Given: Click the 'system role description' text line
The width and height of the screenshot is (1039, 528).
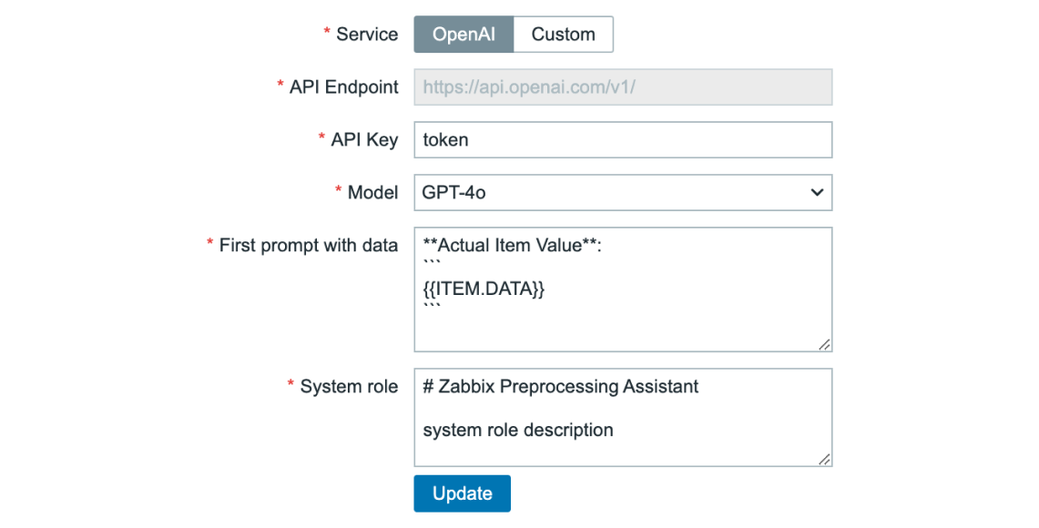Looking at the screenshot, I should coord(518,430).
